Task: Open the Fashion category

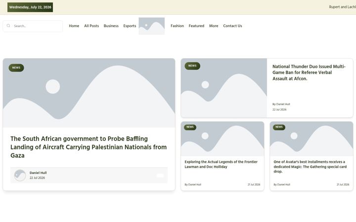Action: [x=178, y=26]
